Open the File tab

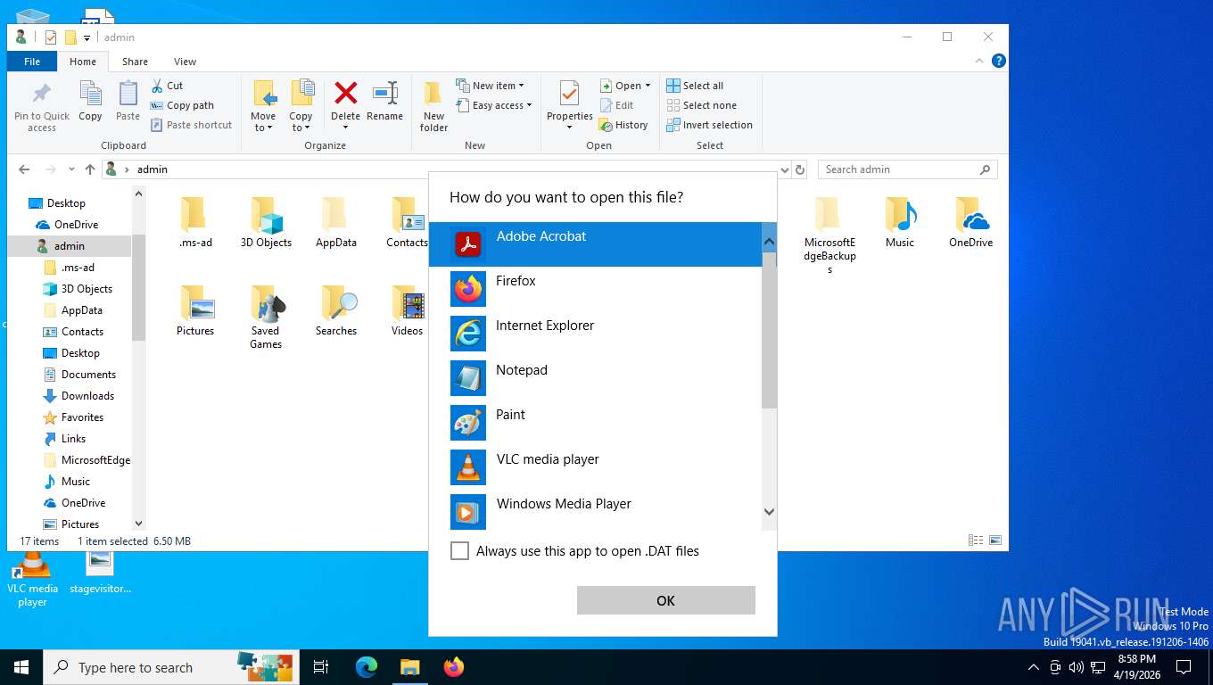(32, 62)
